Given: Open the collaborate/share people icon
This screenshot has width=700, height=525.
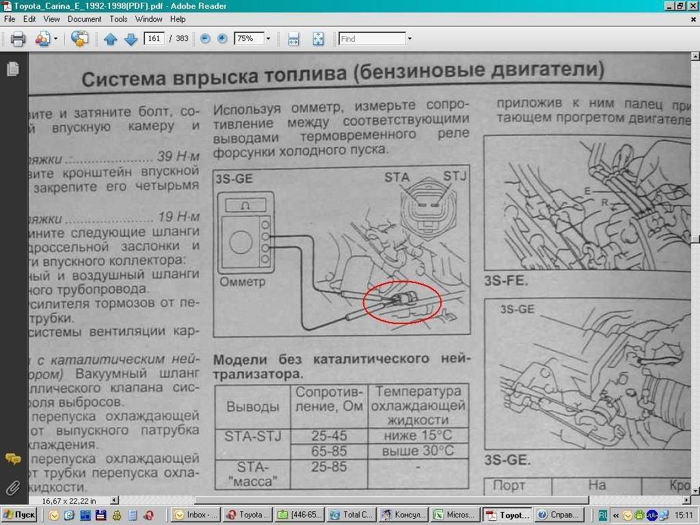Looking at the screenshot, I should click(42, 39).
